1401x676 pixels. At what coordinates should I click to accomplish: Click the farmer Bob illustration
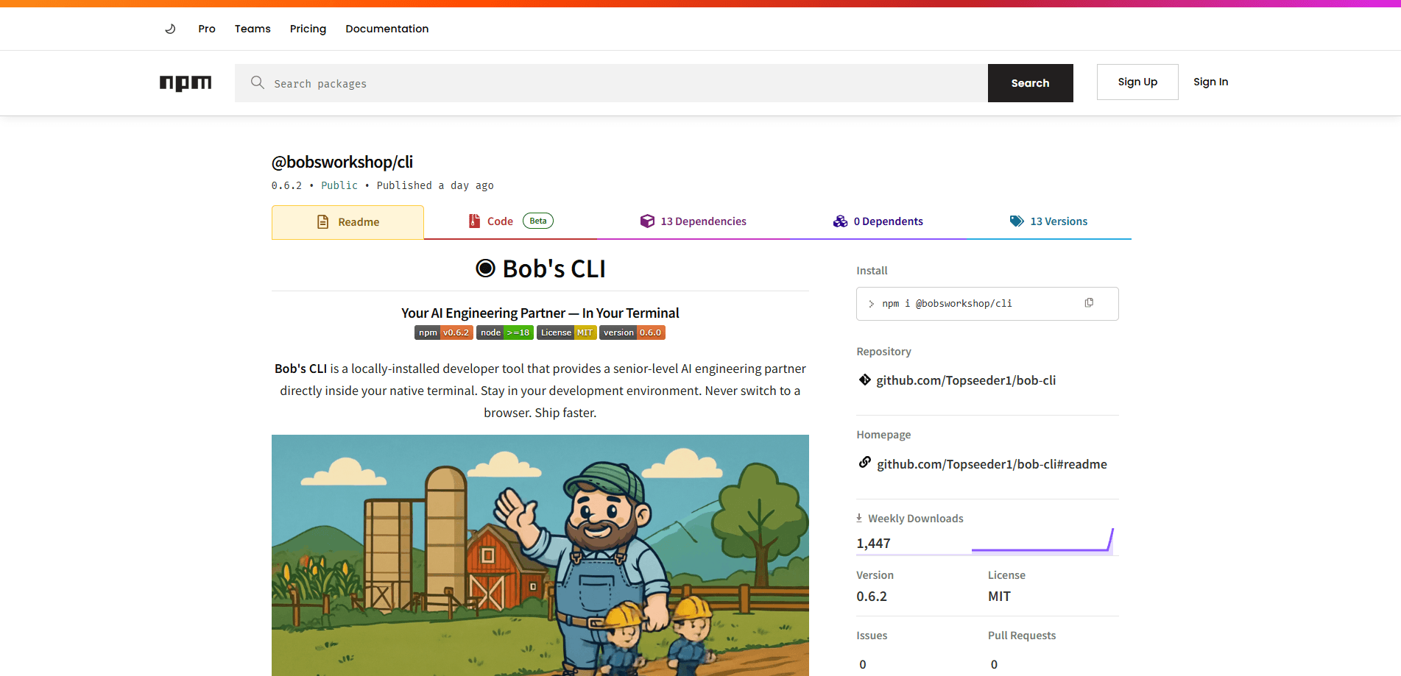click(540, 555)
